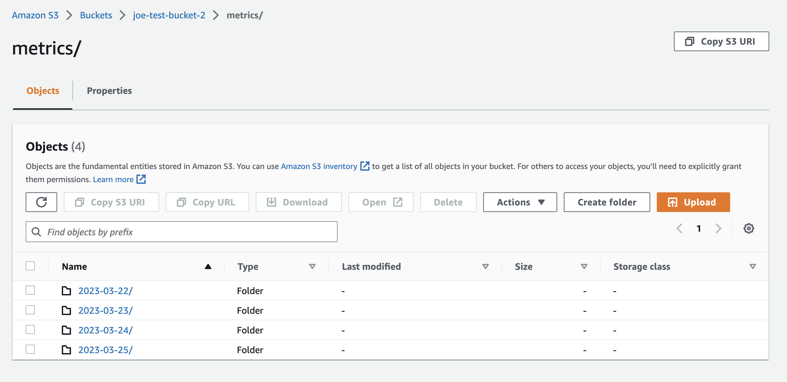This screenshot has width=787, height=382.
Task: Open the objects settings gear
Action: tap(749, 228)
